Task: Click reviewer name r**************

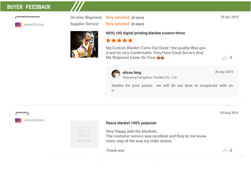Action: pyautogui.click(x=27, y=17)
